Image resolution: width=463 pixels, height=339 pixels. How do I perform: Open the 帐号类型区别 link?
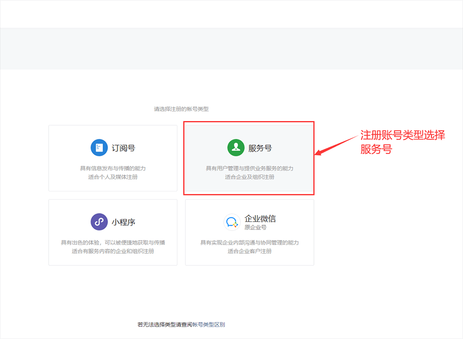point(209,325)
